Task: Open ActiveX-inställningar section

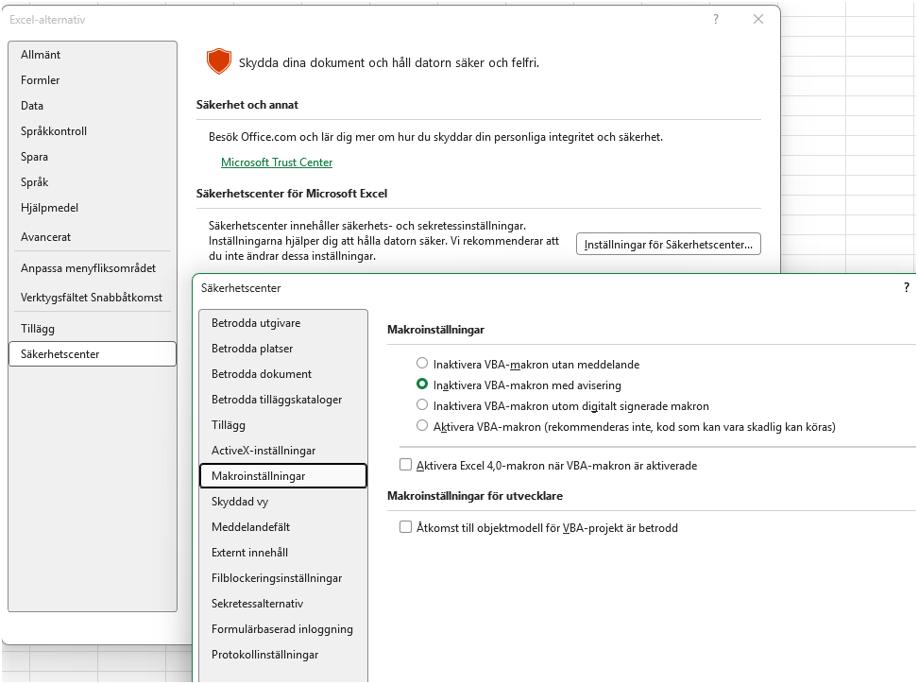Action: point(283,451)
